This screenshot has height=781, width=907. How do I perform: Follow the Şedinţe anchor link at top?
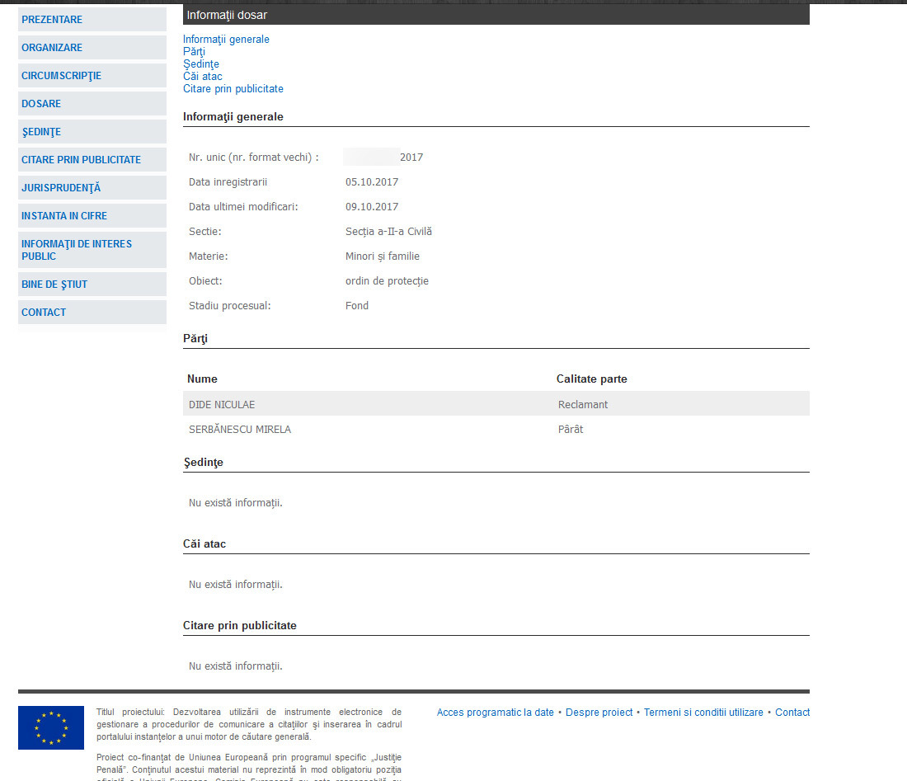(201, 64)
